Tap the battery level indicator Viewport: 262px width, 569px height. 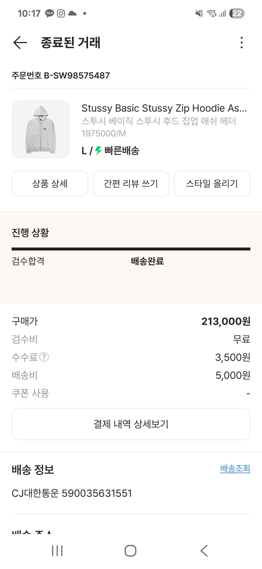[x=237, y=14]
